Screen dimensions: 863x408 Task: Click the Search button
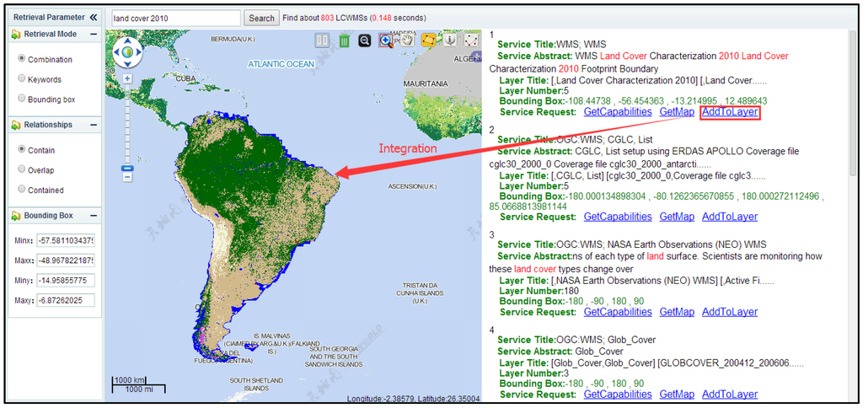[261, 18]
